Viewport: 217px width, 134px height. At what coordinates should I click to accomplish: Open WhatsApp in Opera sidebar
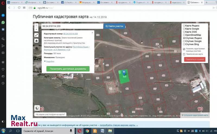coord(3,22)
